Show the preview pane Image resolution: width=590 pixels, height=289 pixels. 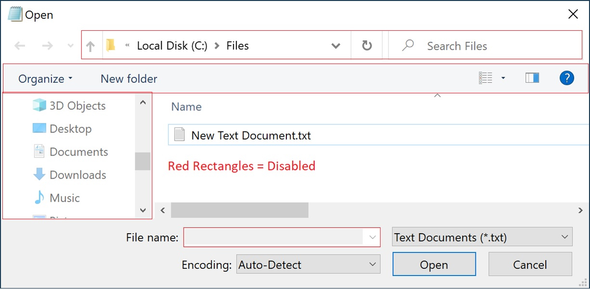[x=532, y=78]
